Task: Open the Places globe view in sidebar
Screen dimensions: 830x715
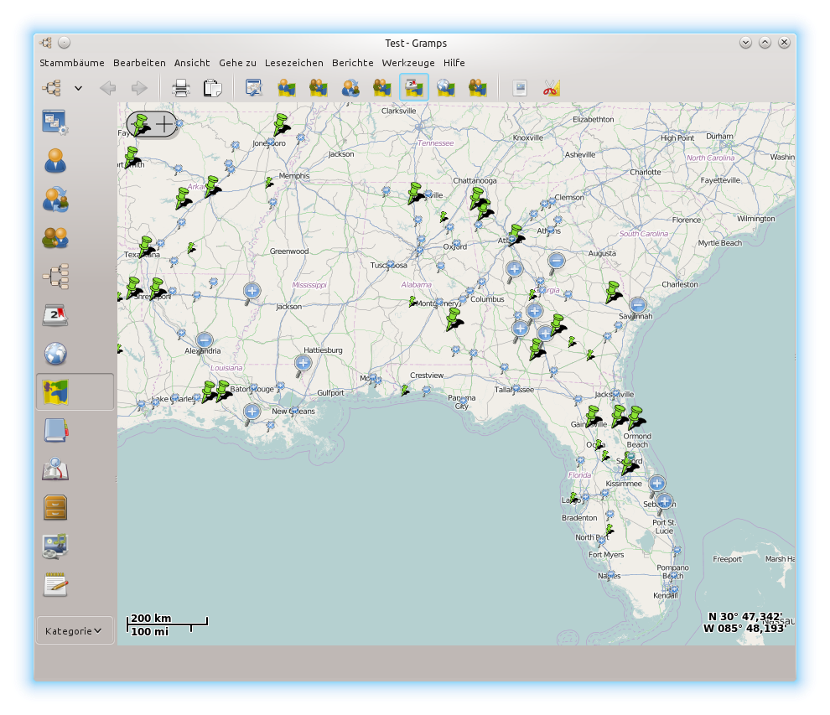Action: tap(55, 354)
